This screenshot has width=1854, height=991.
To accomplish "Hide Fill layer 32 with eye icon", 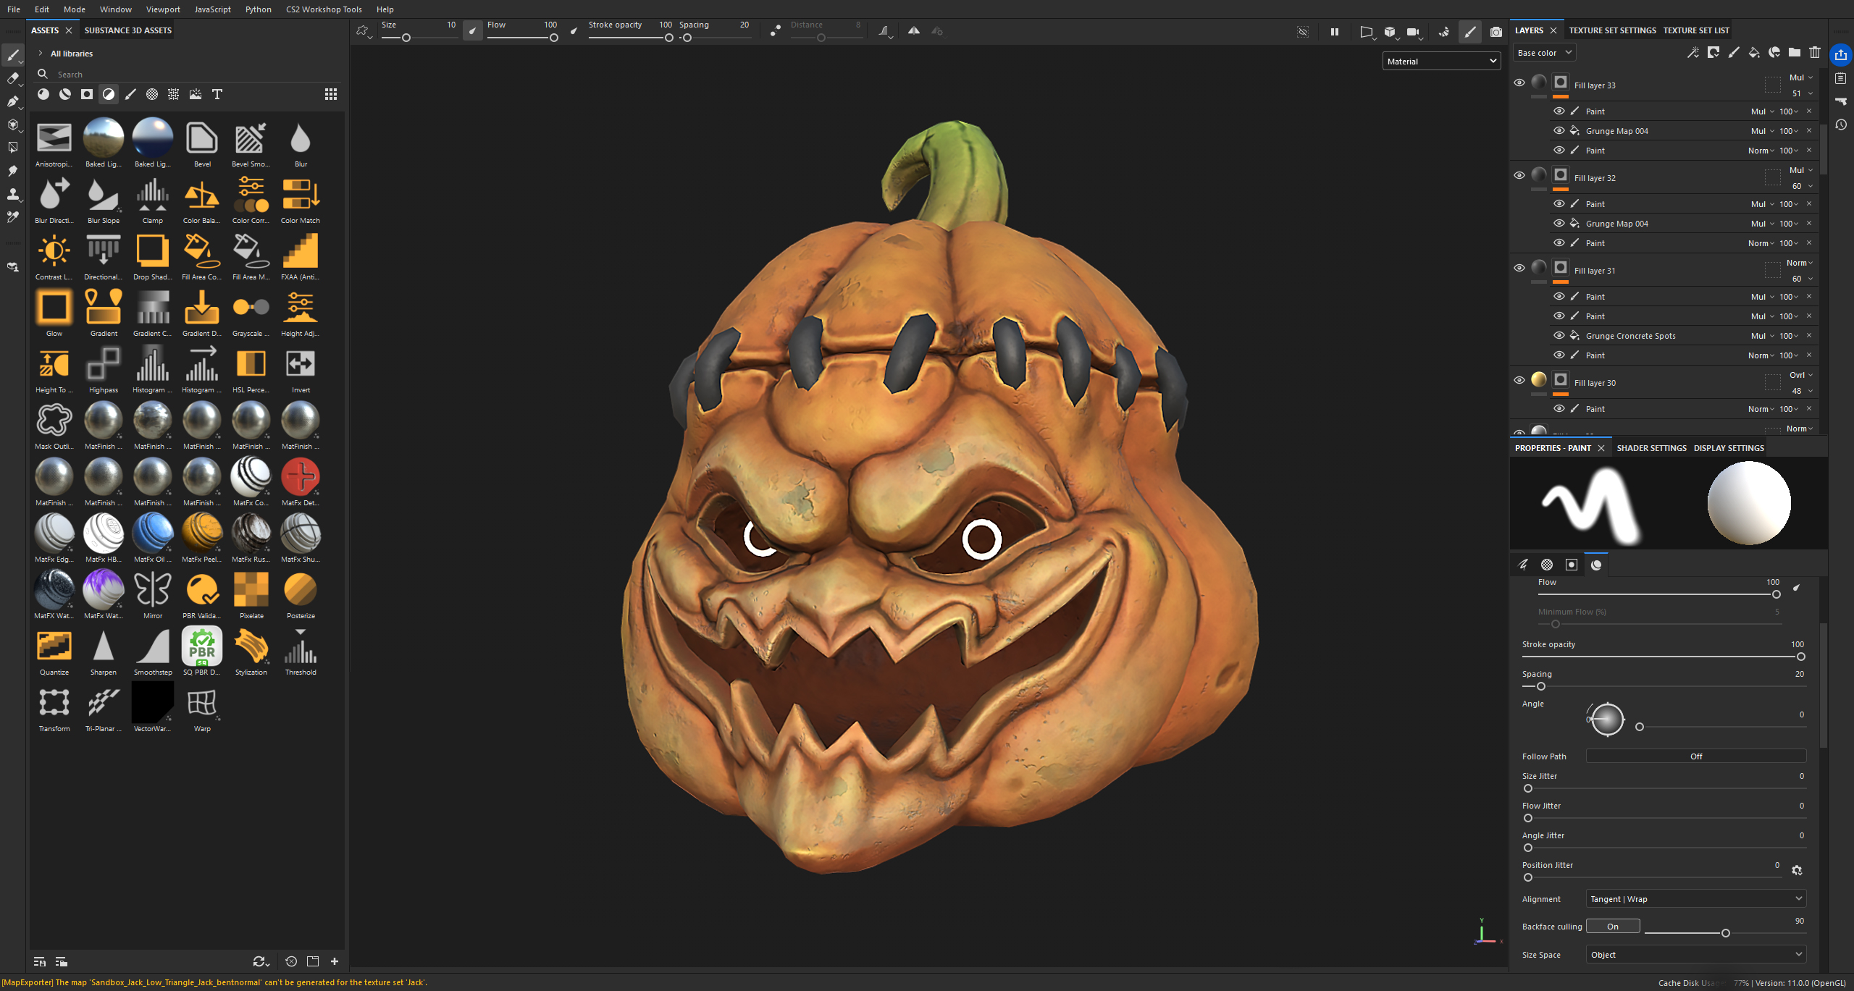I will tap(1519, 175).
